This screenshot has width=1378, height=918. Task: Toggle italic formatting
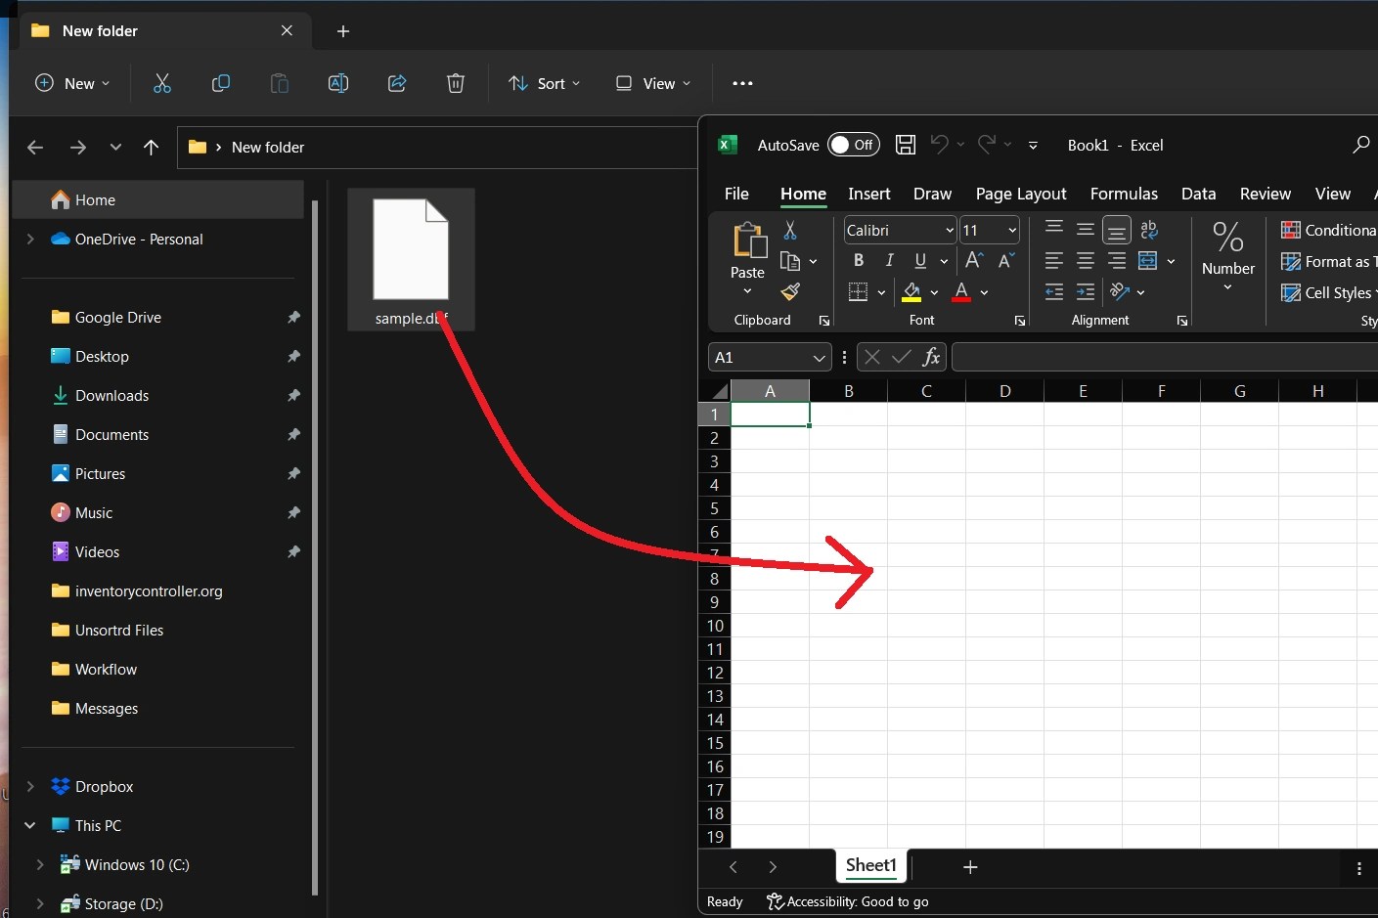(x=890, y=260)
